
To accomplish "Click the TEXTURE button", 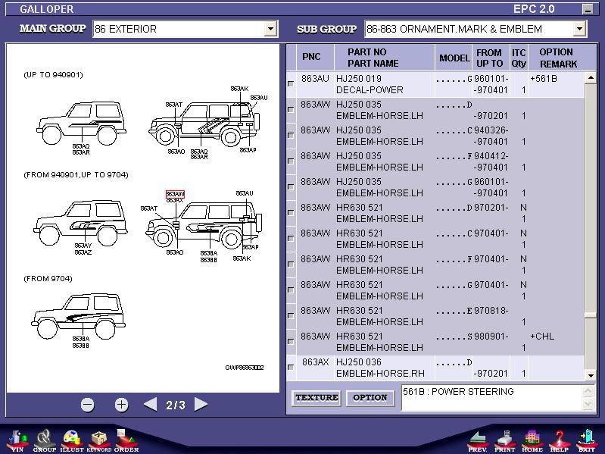I will (x=317, y=398).
